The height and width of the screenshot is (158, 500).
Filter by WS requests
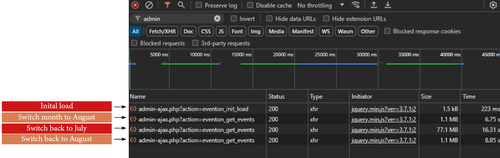(326, 31)
